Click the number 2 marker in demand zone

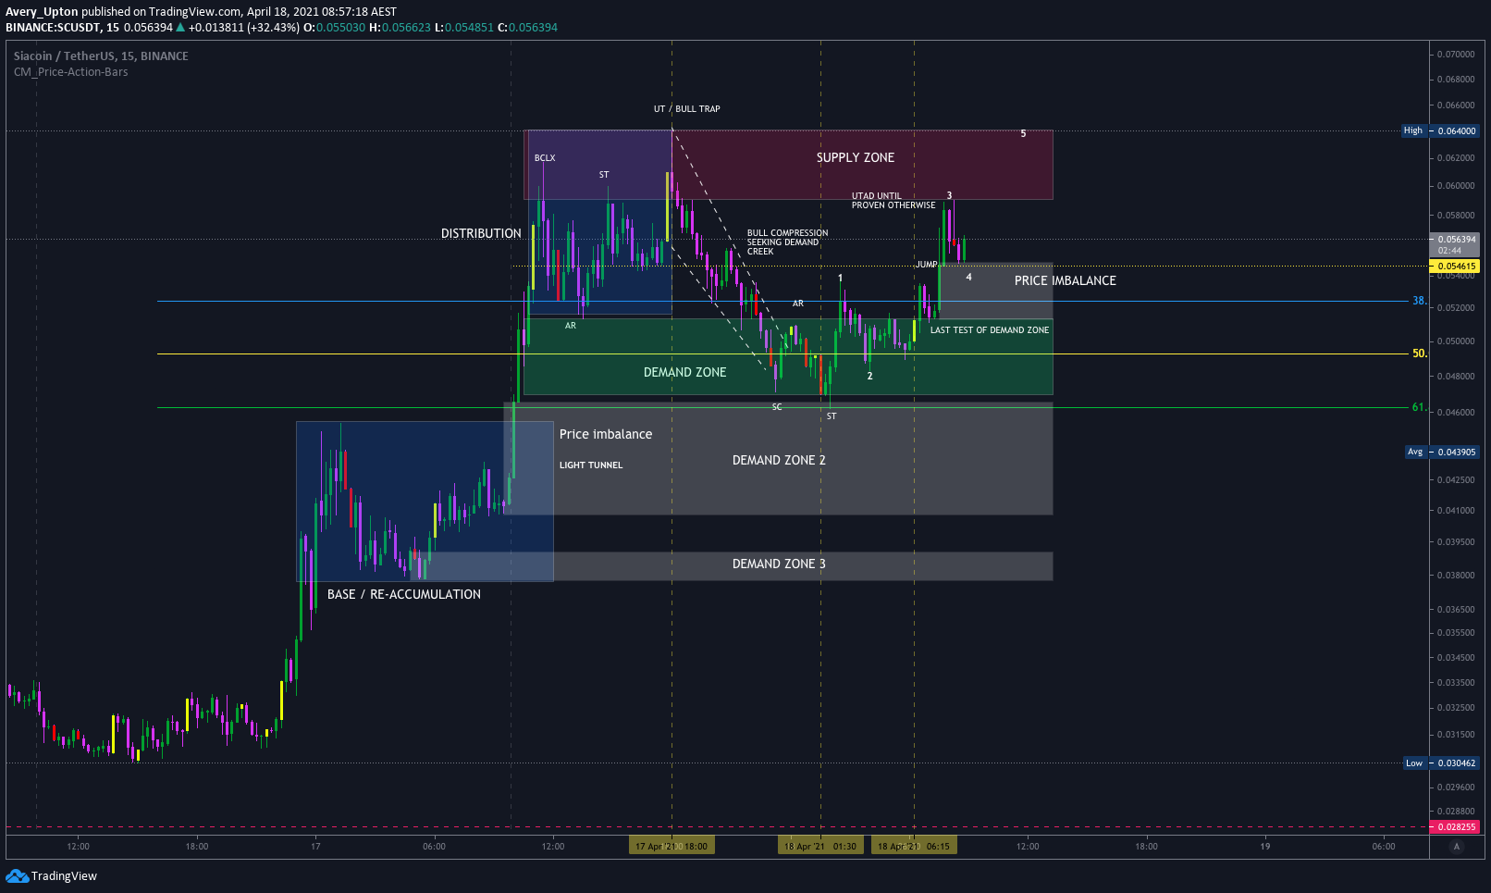tap(870, 377)
